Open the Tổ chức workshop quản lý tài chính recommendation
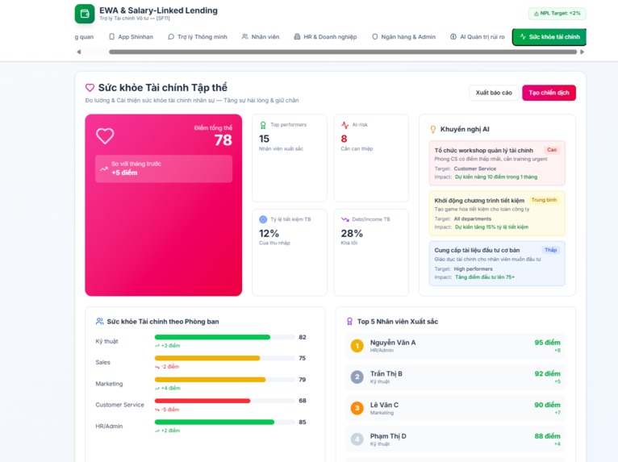This screenshot has width=618, height=462. click(497, 163)
